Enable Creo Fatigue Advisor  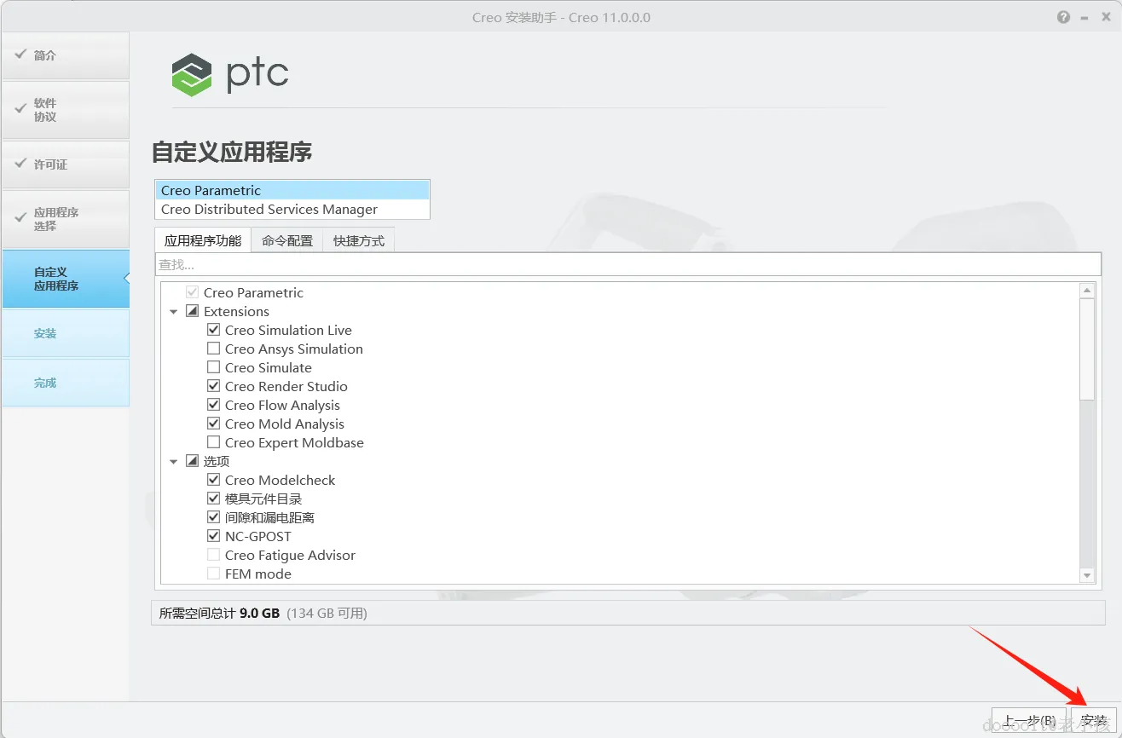(213, 555)
